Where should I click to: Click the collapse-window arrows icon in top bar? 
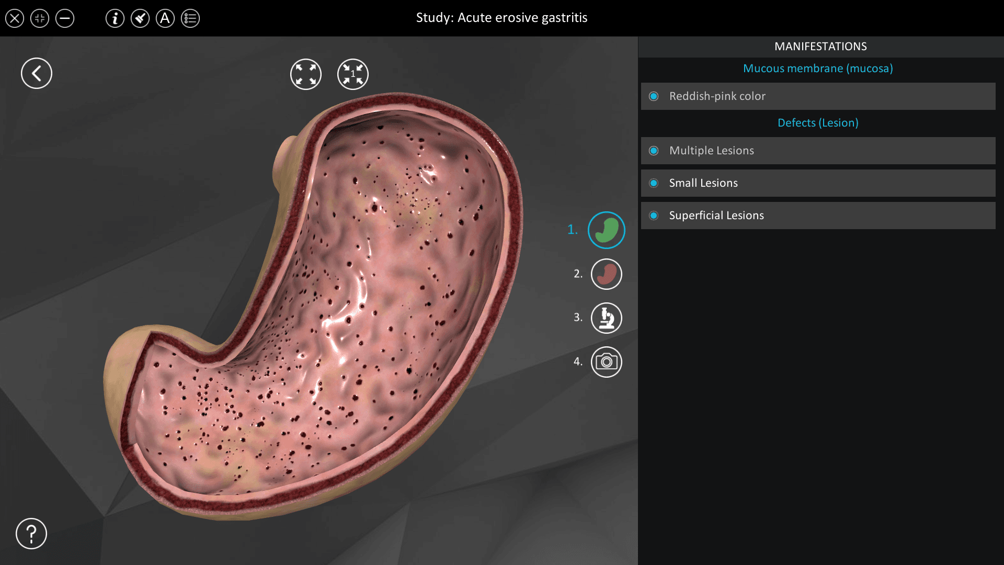click(x=40, y=18)
